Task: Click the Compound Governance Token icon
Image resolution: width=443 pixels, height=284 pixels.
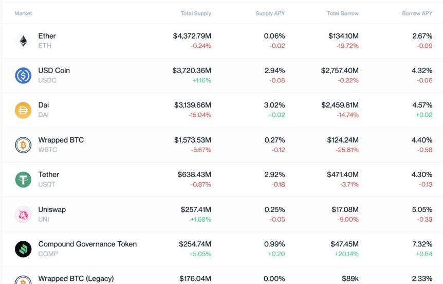Action: [23, 249]
